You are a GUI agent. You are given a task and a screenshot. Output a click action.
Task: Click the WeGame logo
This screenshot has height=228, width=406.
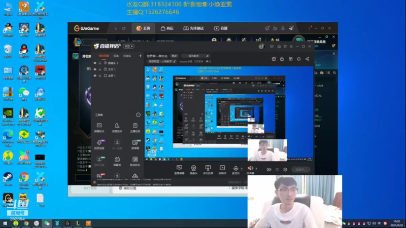[86, 28]
